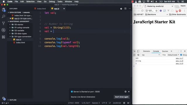
Task: Open the Debug menu
Action: pos(52,1)
